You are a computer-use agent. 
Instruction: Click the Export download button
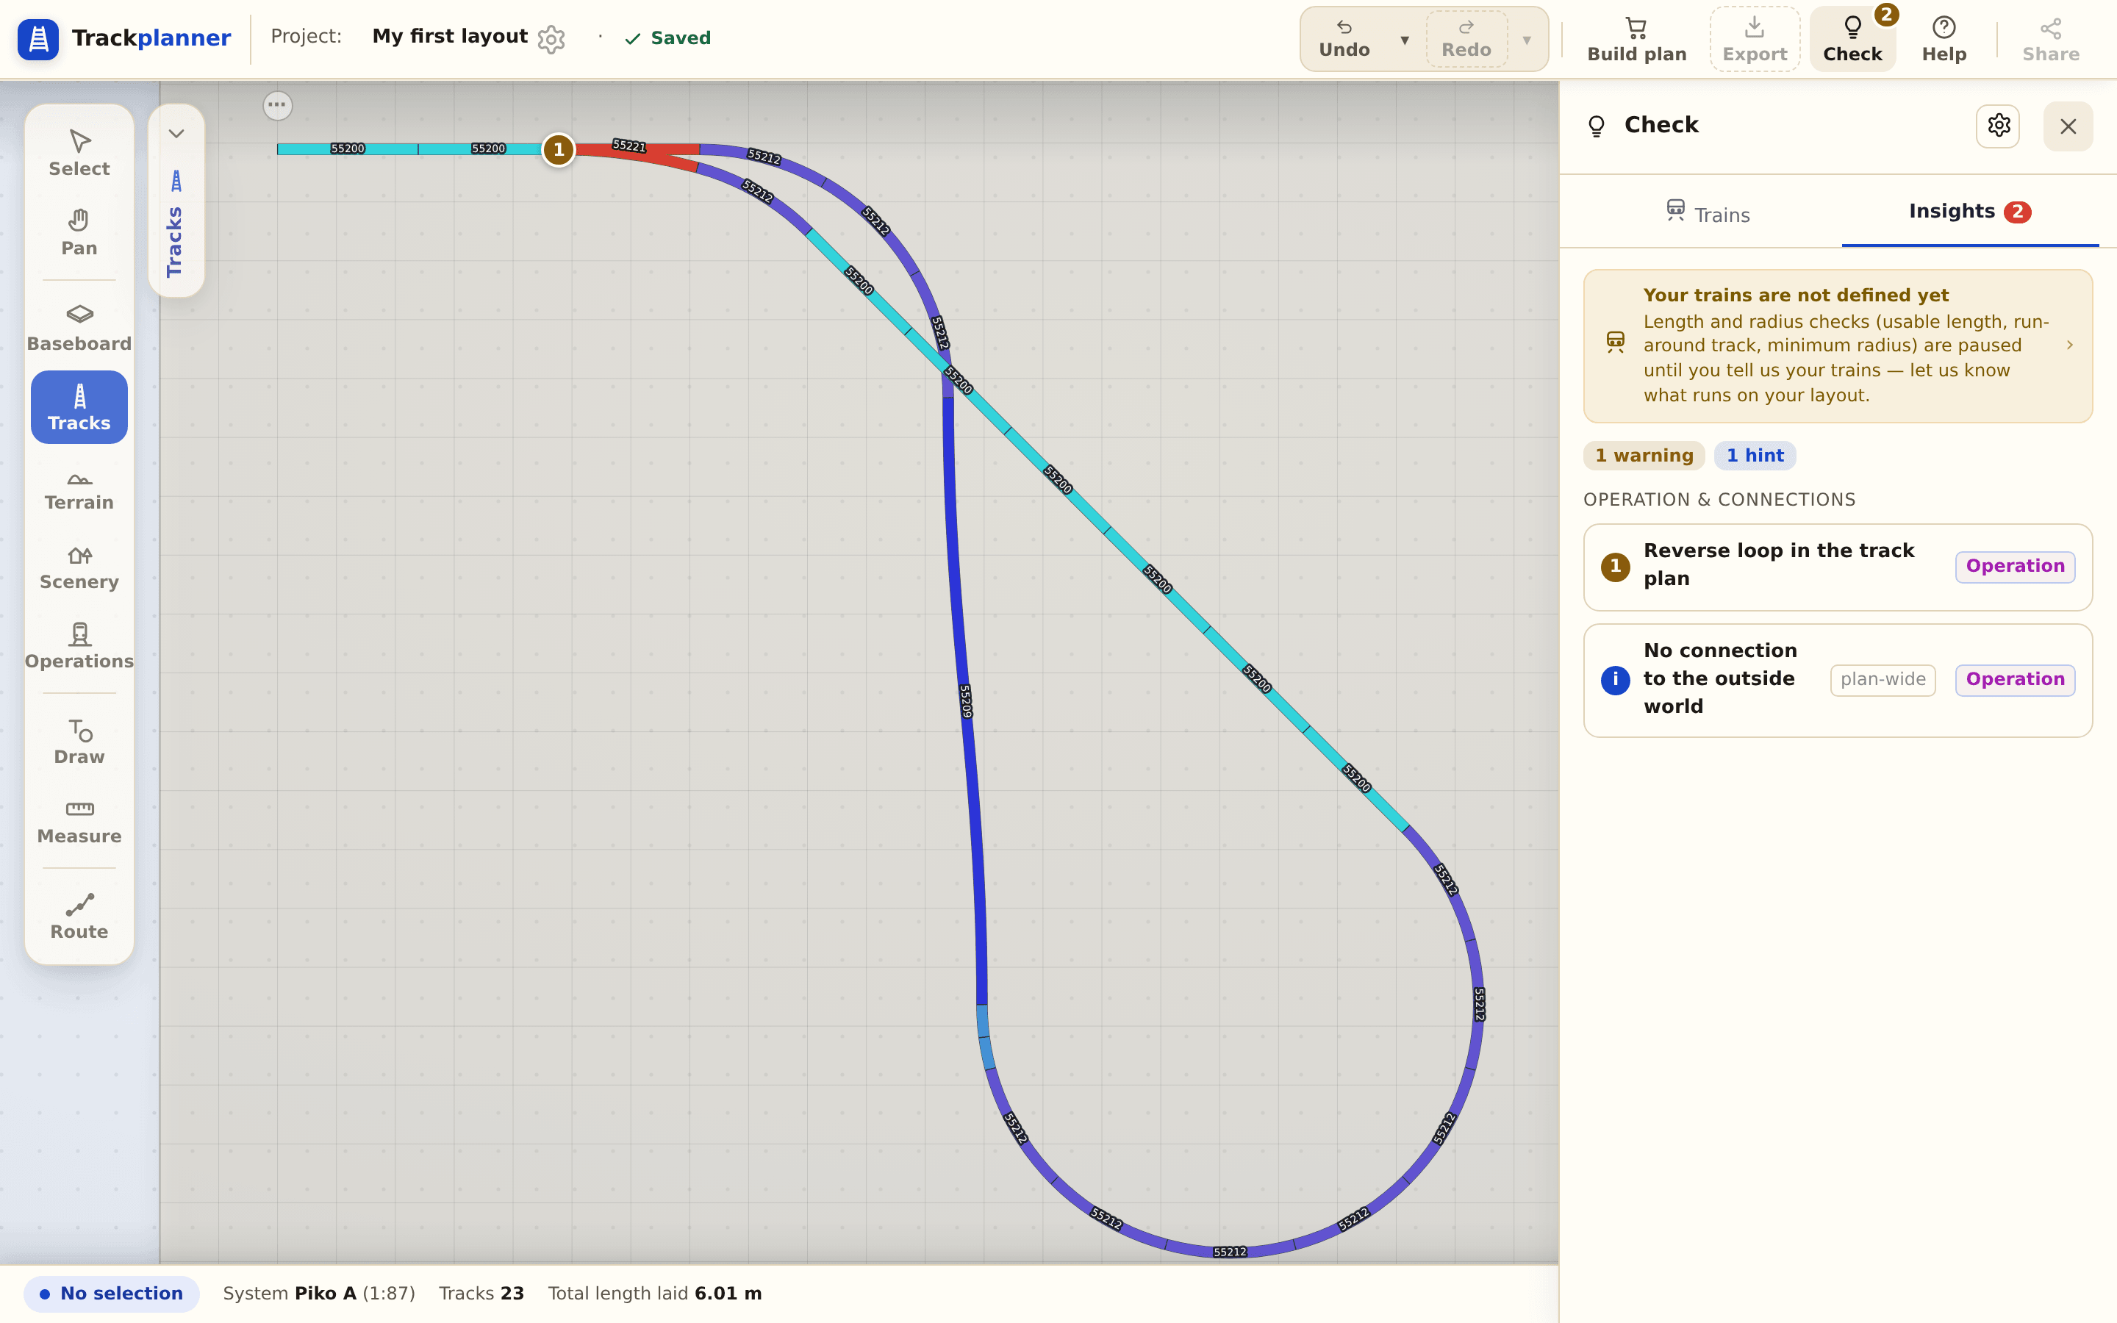1754,40
